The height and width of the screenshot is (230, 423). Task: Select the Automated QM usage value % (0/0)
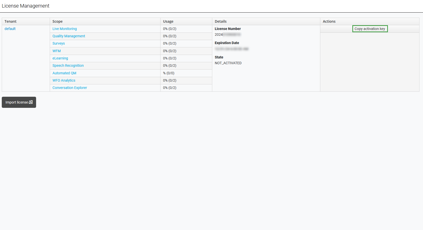[169, 73]
